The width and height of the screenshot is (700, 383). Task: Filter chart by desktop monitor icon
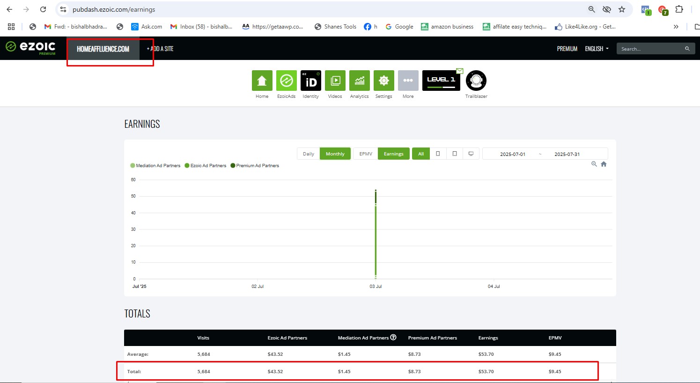[471, 154]
